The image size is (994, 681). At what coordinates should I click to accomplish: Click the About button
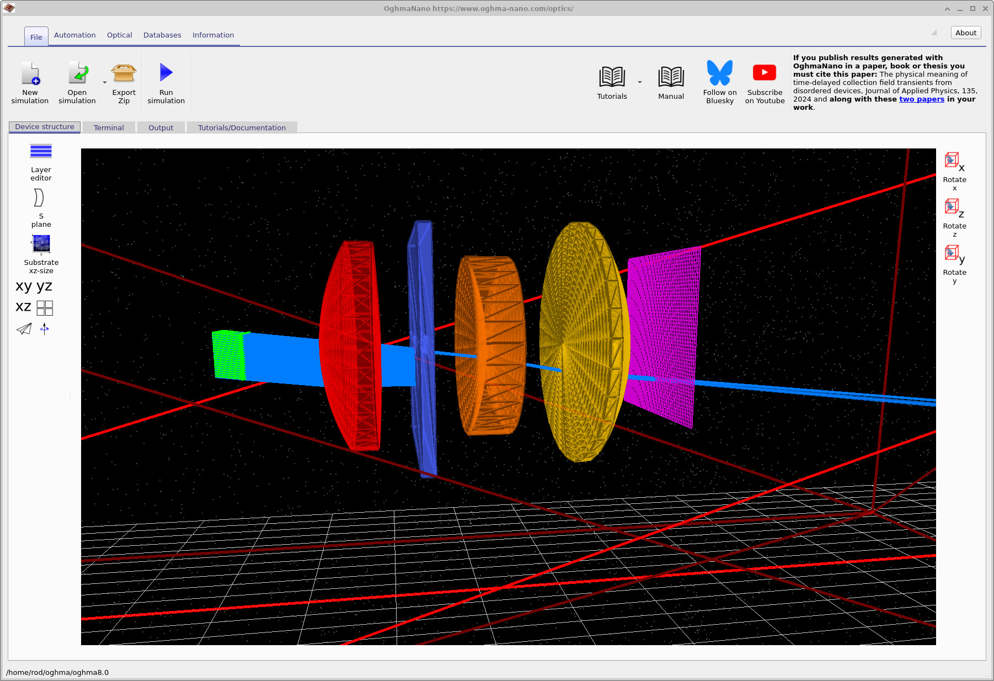point(965,33)
